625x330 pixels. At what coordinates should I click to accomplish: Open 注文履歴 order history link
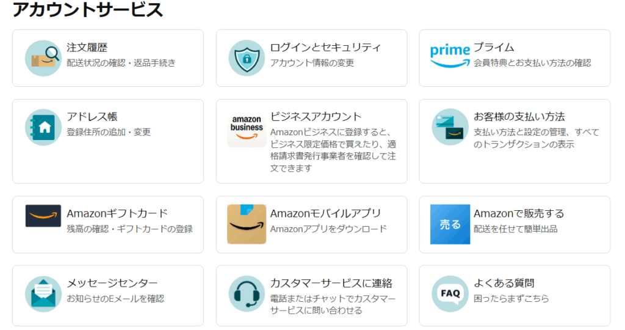pyautogui.click(x=87, y=48)
